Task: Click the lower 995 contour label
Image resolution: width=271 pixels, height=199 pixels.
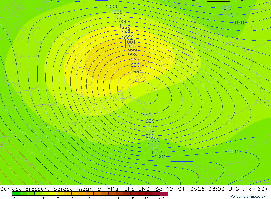Action: [x=147, y=114]
